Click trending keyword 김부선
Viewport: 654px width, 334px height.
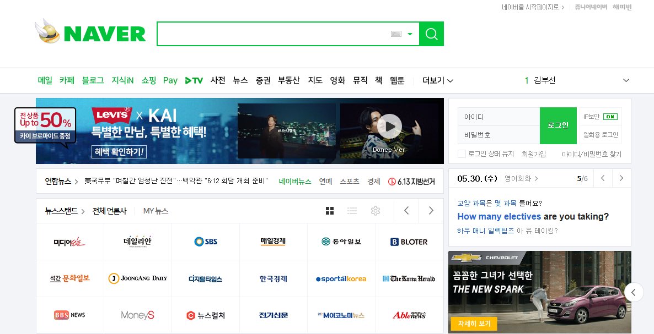point(544,80)
